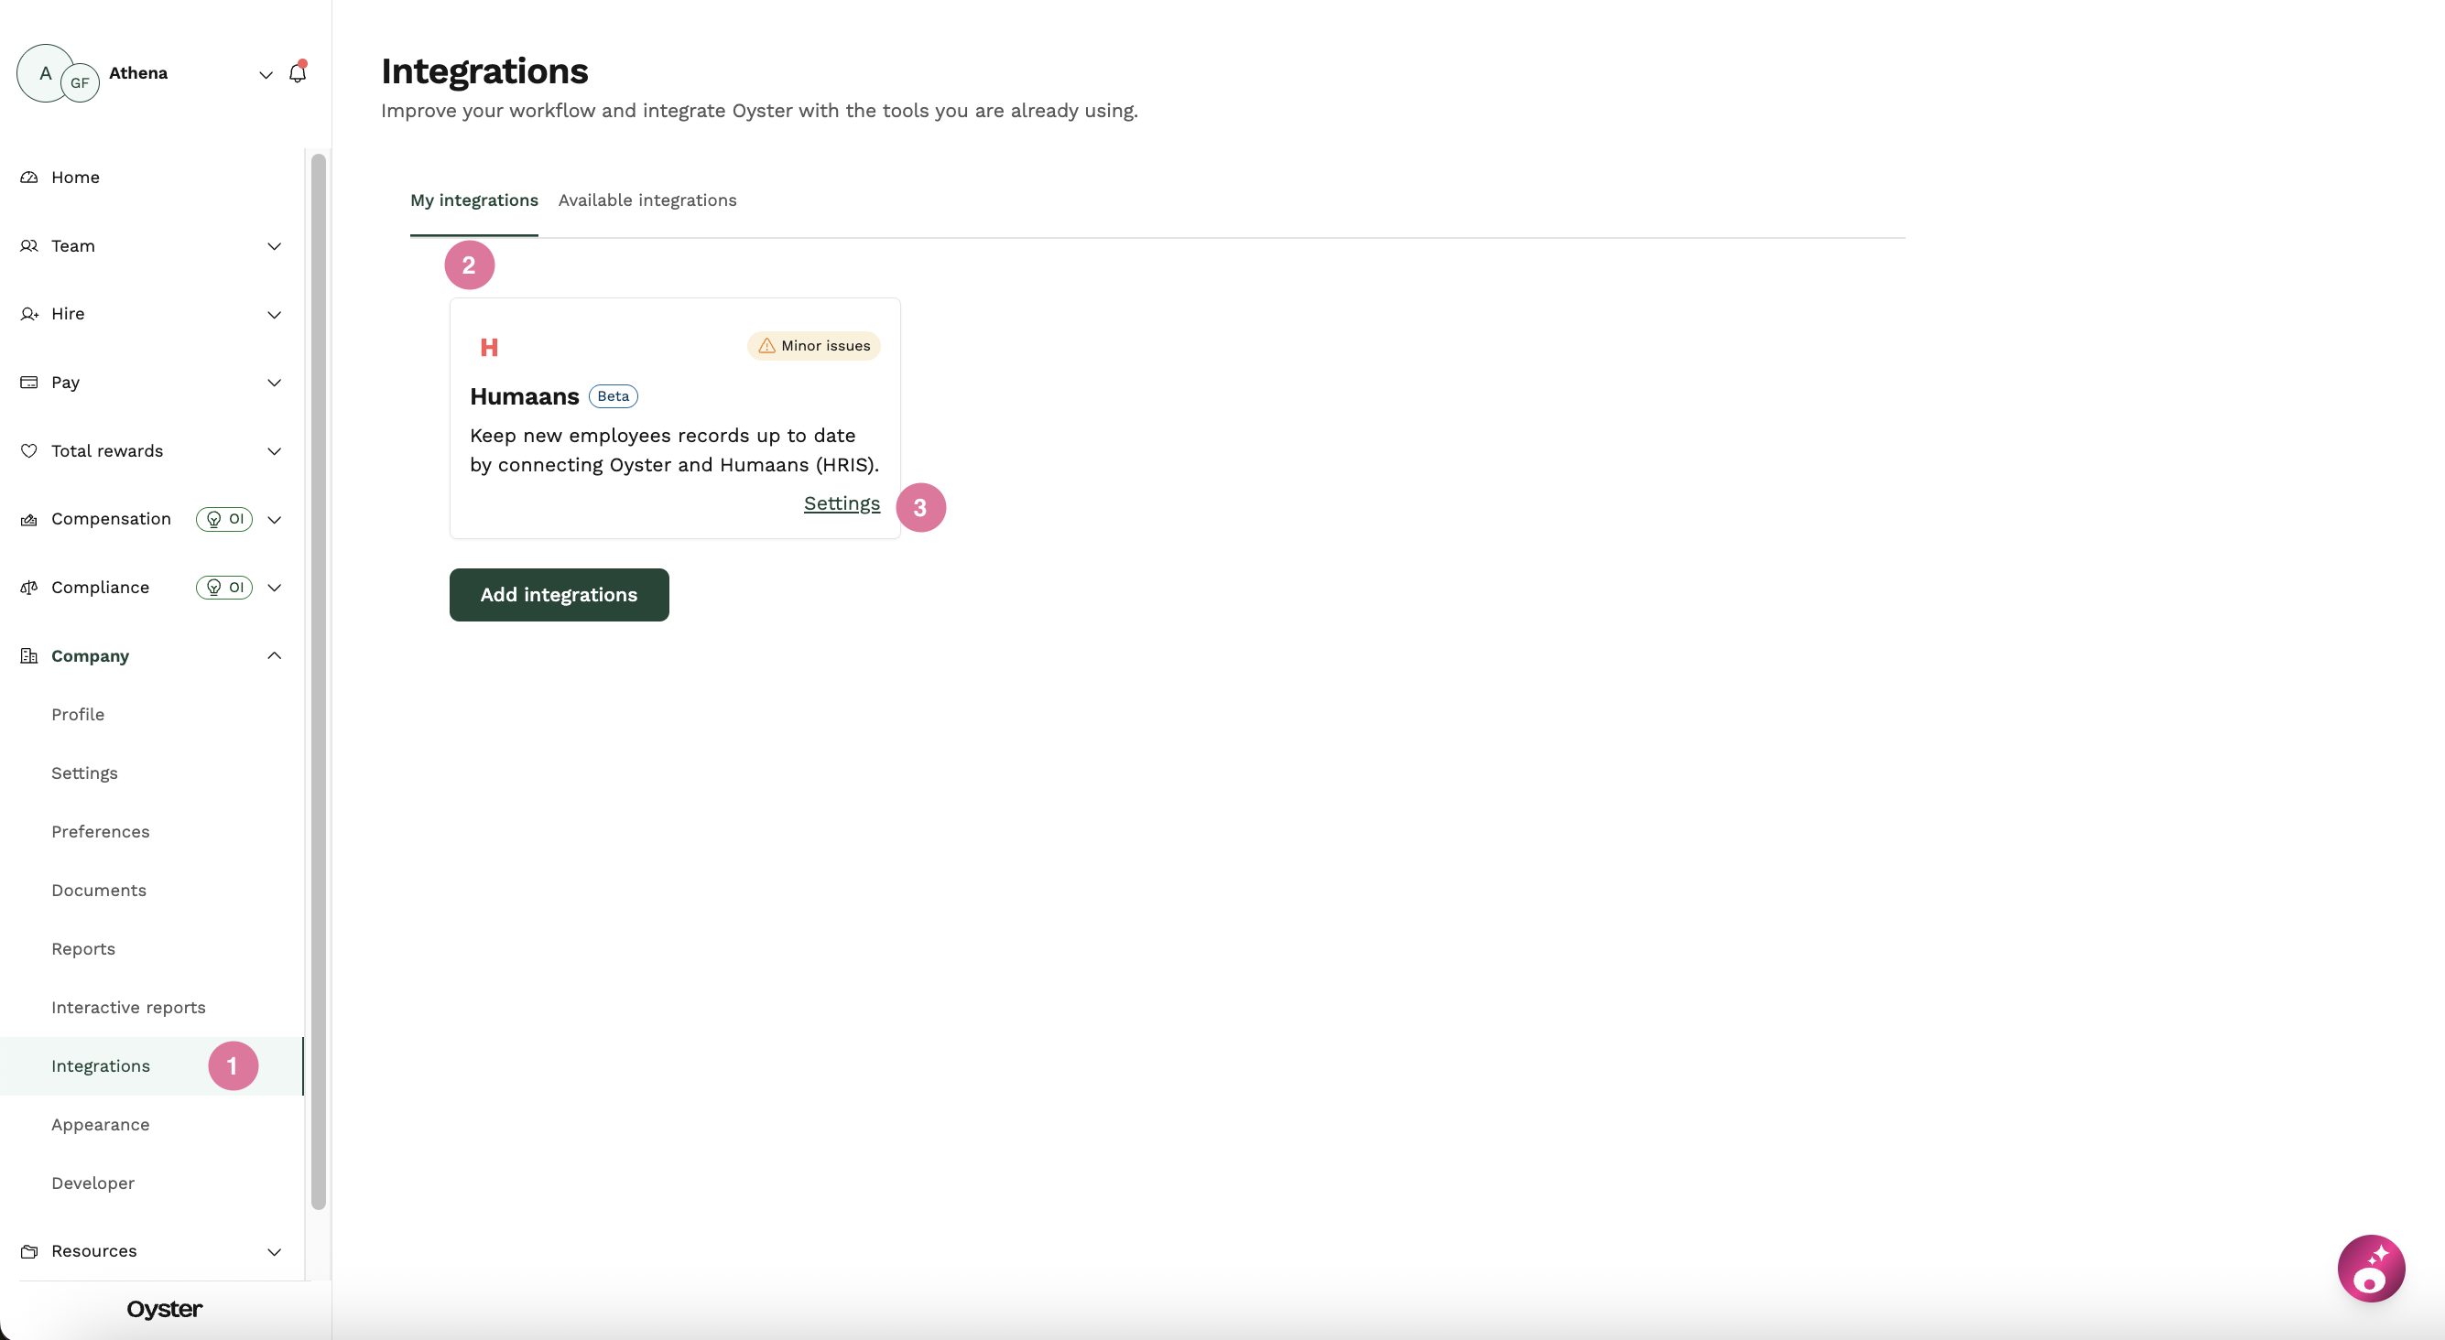This screenshot has width=2445, height=1340.
Task: Click the Beta tag on Humaans
Action: pos(614,396)
